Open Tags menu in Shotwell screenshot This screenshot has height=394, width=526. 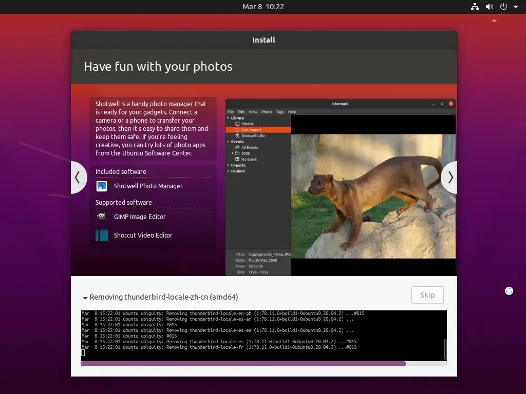click(280, 112)
